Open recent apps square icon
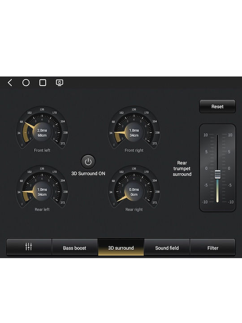This screenshot has height=323, width=242. pyautogui.click(x=43, y=83)
